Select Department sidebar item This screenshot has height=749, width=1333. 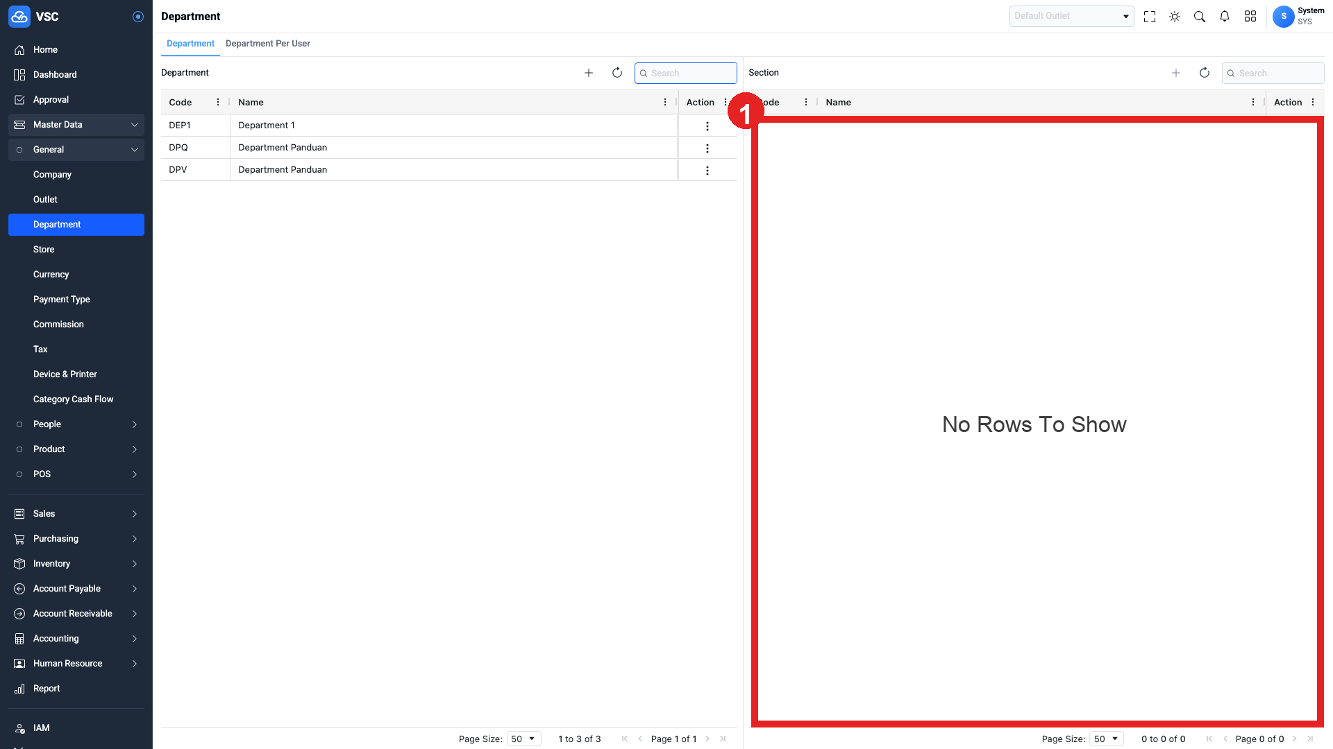pyautogui.click(x=76, y=225)
